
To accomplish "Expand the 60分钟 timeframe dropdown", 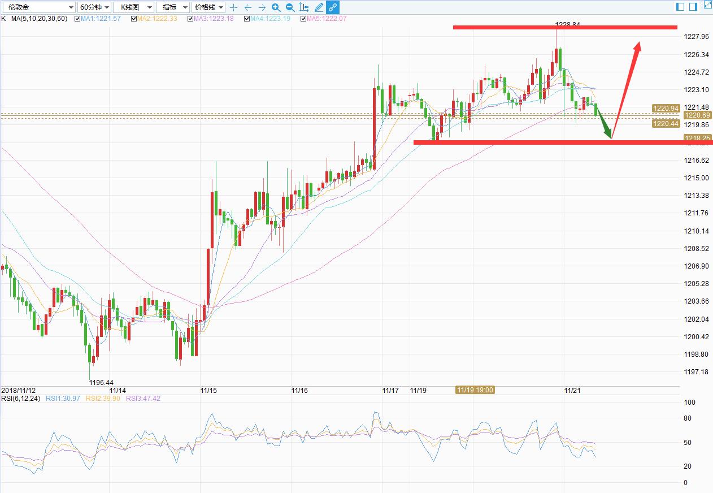I will click(93, 7).
